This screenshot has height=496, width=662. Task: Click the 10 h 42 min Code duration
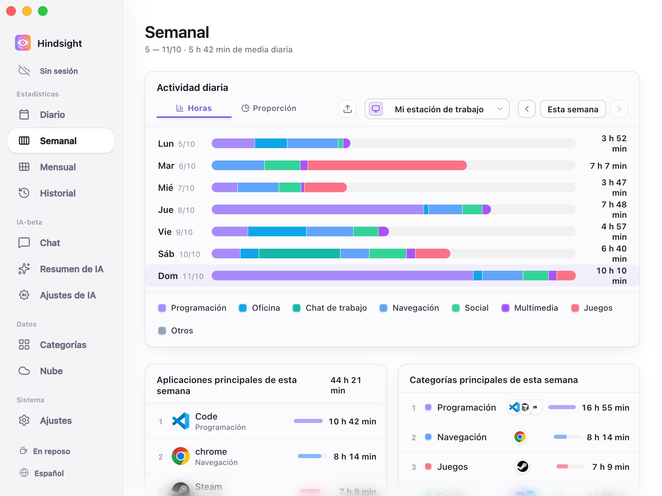pyautogui.click(x=352, y=421)
